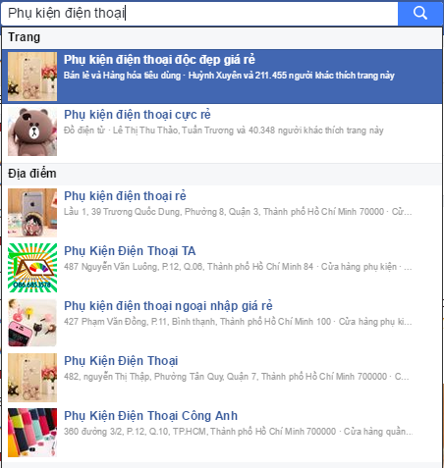
Task: Click the '487 Nguyễn Văn Luông' address line
Action: 238,267
